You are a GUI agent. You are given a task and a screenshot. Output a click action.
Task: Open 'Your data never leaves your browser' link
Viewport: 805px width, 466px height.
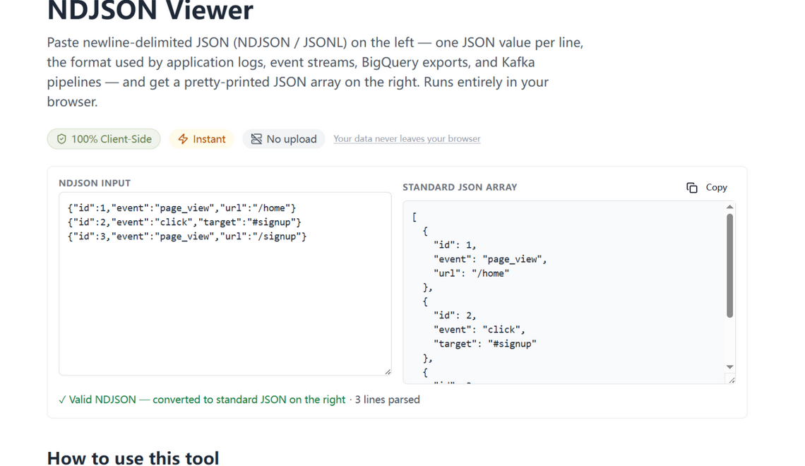[407, 138]
